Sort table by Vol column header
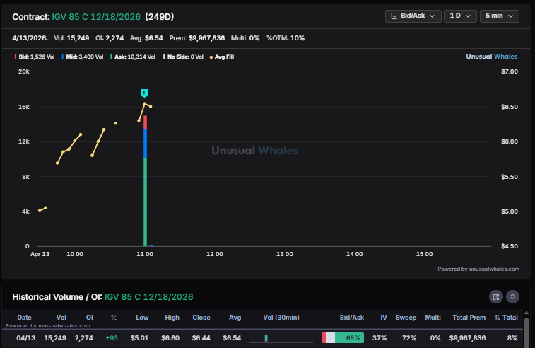Image resolution: width=535 pixels, height=348 pixels. click(x=61, y=318)
